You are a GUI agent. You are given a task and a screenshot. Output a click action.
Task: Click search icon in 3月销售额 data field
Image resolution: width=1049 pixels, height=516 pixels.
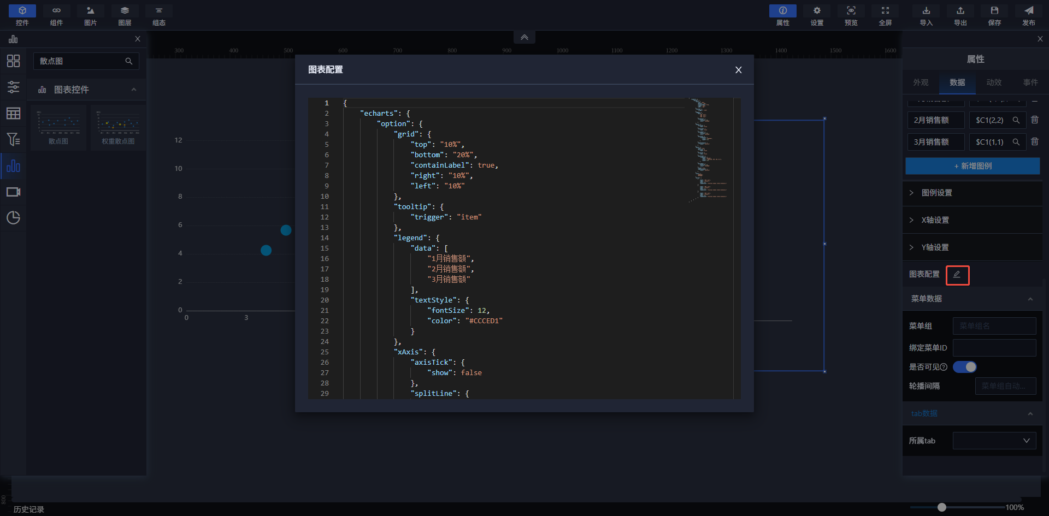(x=1016, y=142)
